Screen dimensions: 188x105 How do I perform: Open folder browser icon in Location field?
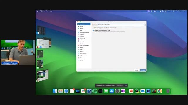(144, 25)
